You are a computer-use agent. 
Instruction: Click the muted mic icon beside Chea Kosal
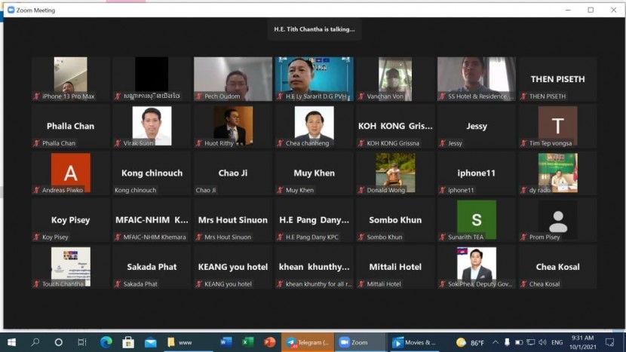tap(523, 284)
